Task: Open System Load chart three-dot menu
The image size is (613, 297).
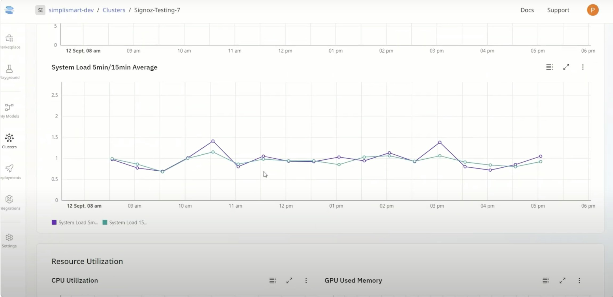Action: click(583, 67)
